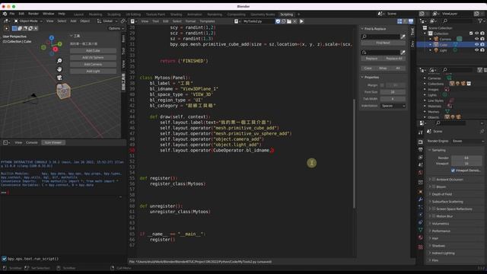Open the Object Data mesh properties tab
Image resolution: width=487 pixels, height=274 pixels.
click(x=421, y=230)
